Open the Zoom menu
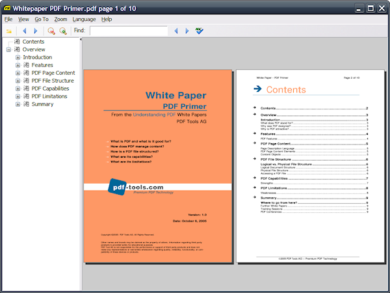The image size is (390, 293). 60,19
